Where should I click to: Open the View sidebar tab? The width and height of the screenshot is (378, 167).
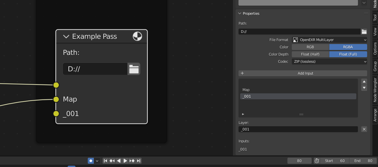[x=375, y=32]
